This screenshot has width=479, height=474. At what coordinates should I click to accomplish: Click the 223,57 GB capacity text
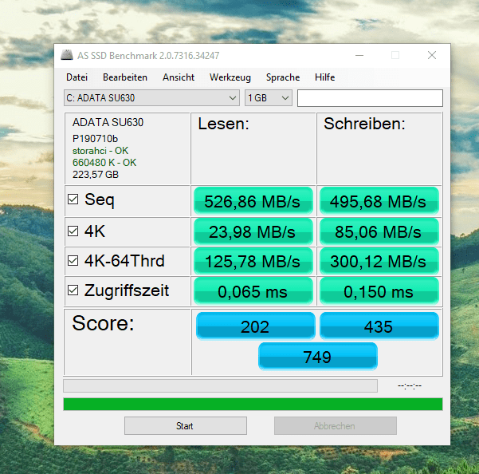96,175
